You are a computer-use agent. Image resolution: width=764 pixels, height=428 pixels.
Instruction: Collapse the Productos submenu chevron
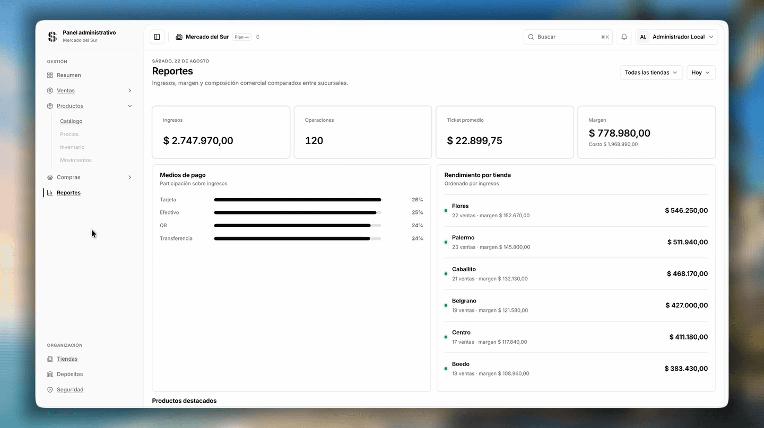tap(130, 106)
